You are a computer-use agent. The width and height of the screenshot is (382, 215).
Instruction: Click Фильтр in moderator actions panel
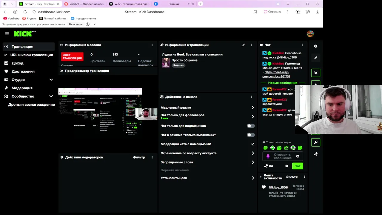[x=139, y=157]
